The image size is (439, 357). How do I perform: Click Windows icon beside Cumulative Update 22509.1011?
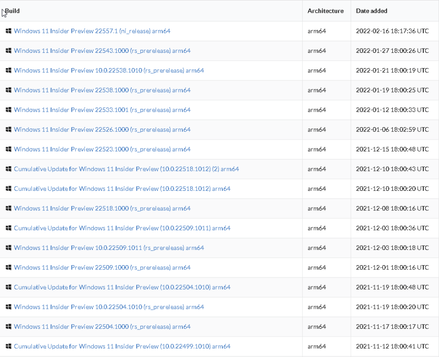(9, 228)
